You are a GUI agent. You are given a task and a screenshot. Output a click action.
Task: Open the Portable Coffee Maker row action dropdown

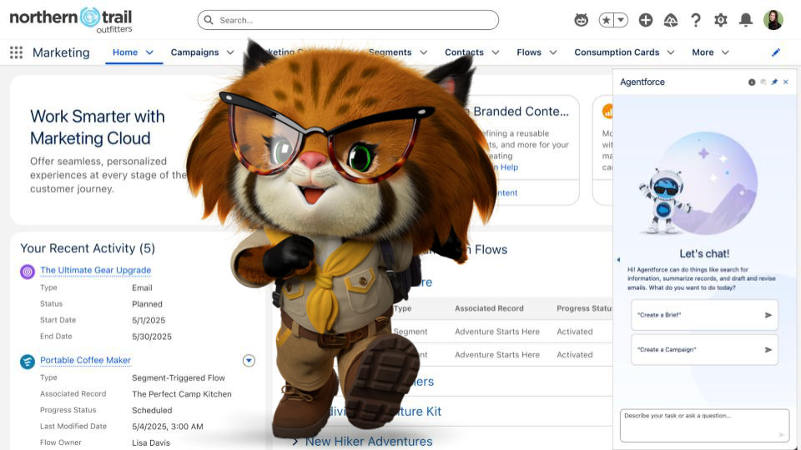coord(249,361)
